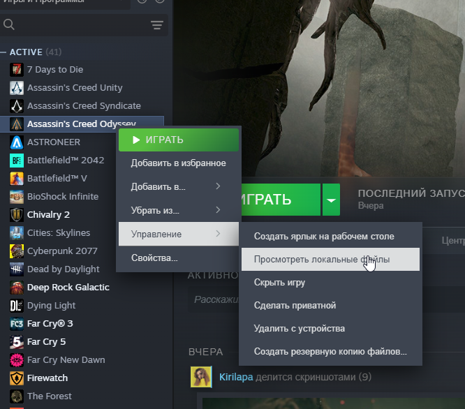Choose Сделать приватной menu item
This screenshot has height=409, width=465.
(330, 305)
